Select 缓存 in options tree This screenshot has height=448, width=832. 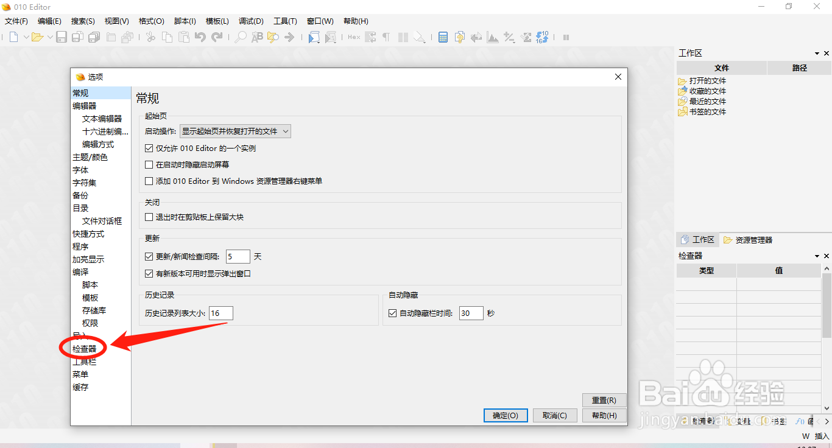pos(80,387)
